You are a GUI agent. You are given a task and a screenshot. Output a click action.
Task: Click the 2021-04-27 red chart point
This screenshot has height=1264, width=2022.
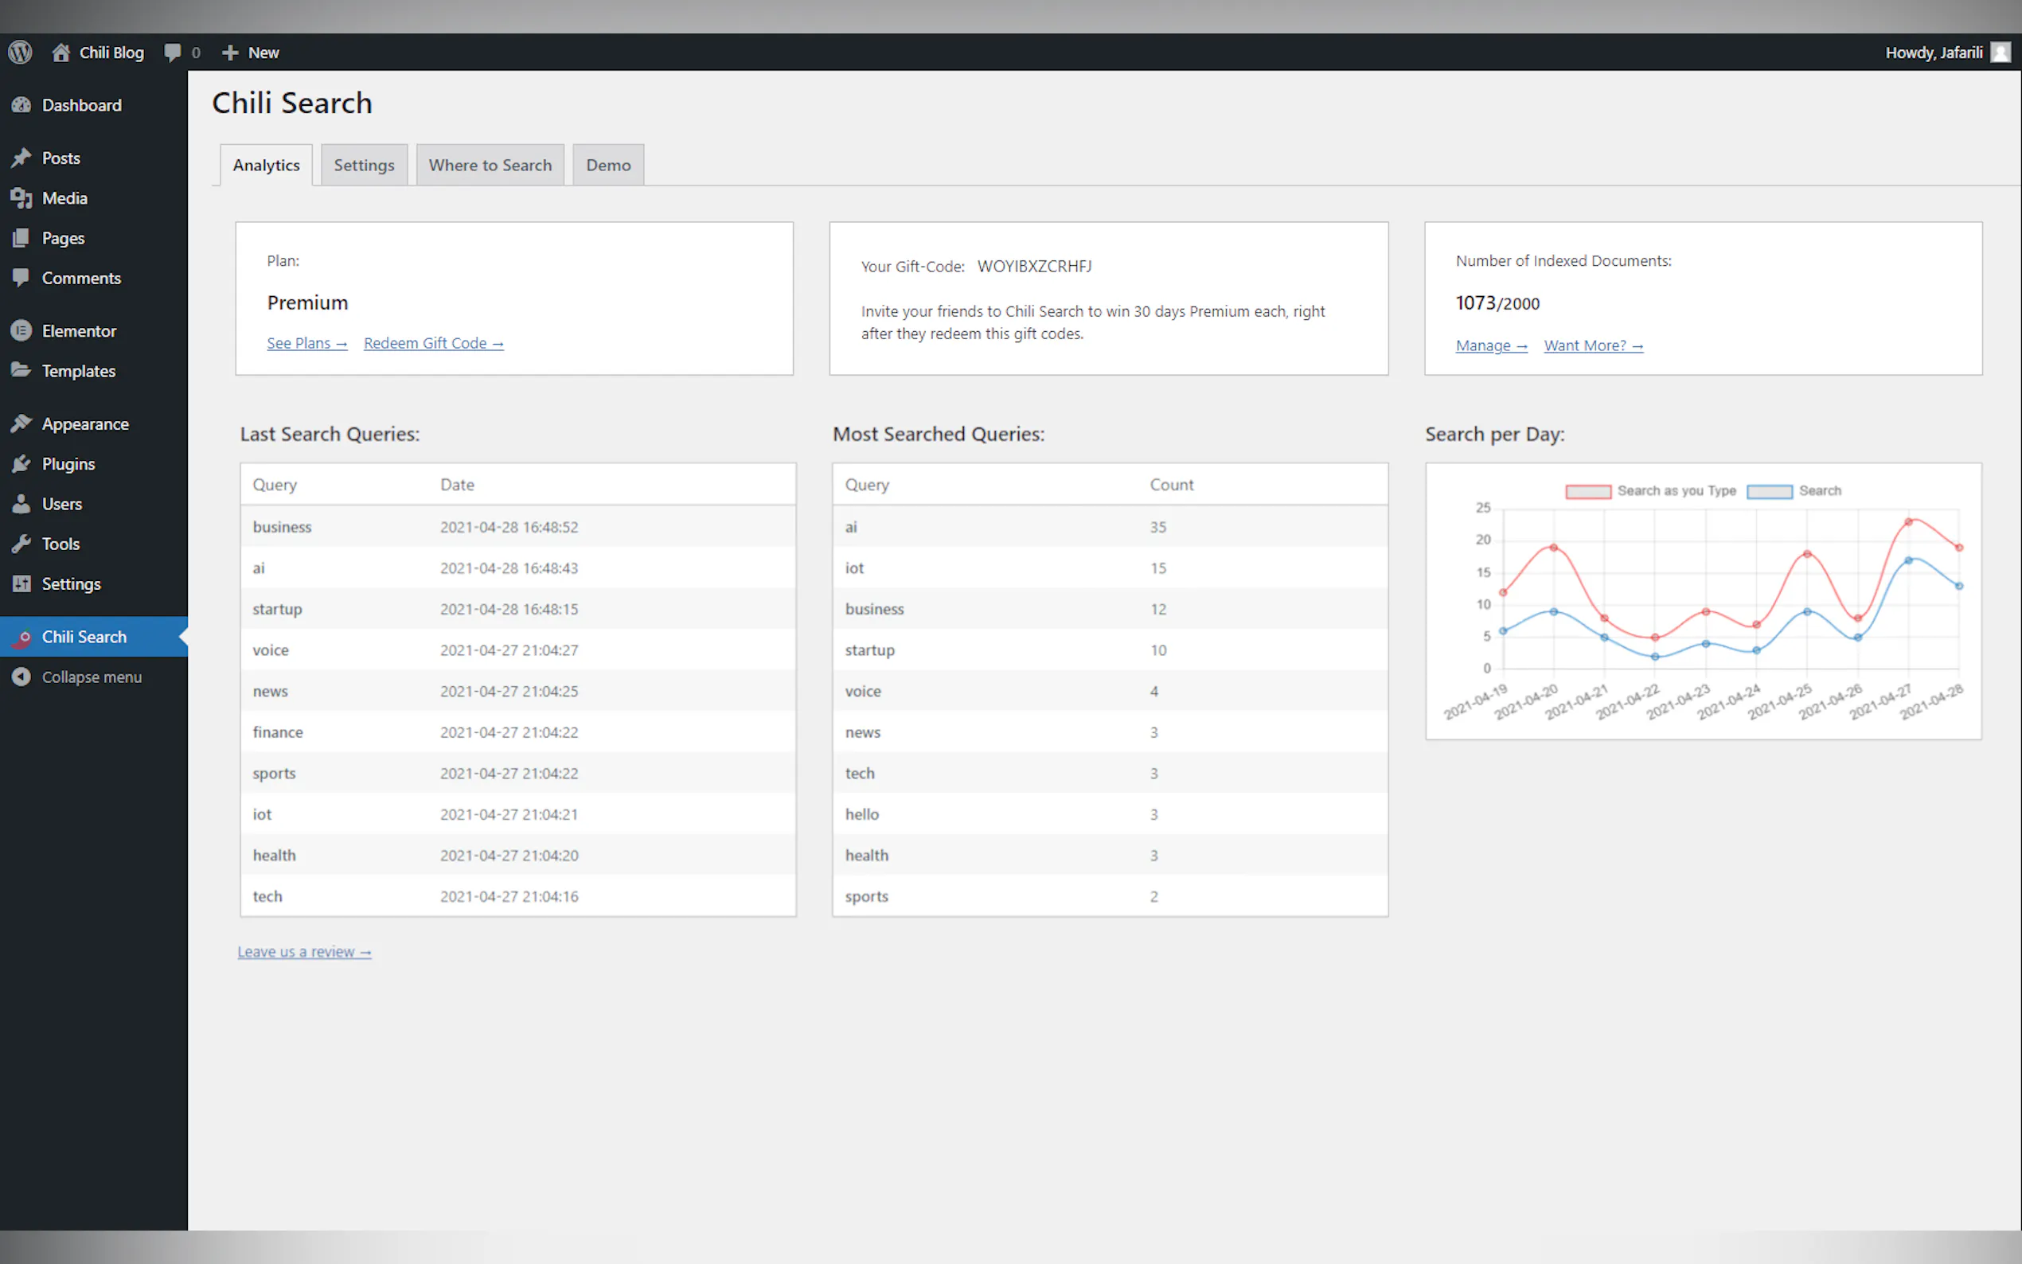pyautogui.click(x=1908, y=522)
